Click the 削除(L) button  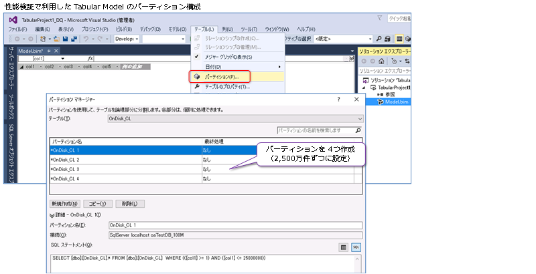coord(130,204)
